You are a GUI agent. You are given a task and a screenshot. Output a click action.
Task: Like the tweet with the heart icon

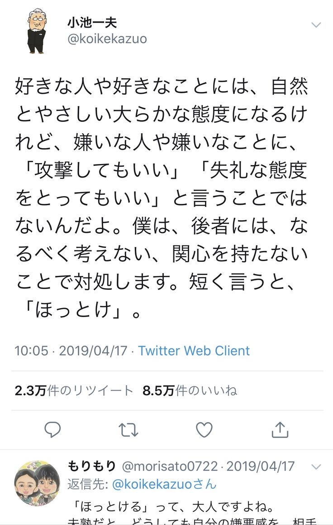pyautogui.click(x=204, y=429)
